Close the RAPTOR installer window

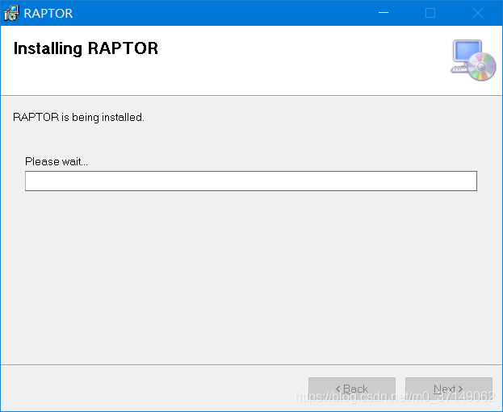[x=478, y=13]
